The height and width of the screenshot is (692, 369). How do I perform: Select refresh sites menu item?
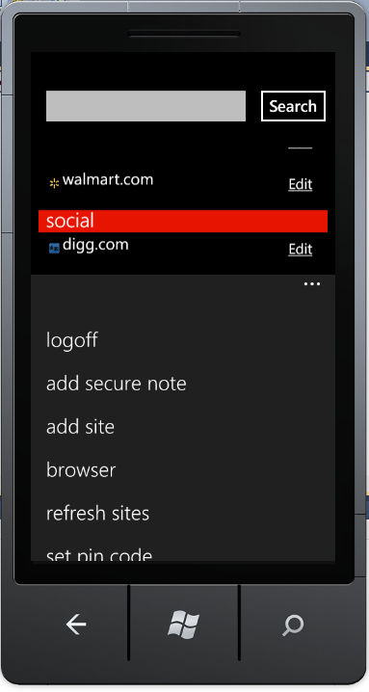click(97, 514)
